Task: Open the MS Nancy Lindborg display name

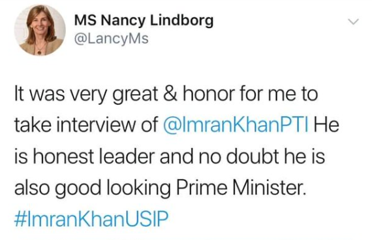Action: click(x=144, y=21)
